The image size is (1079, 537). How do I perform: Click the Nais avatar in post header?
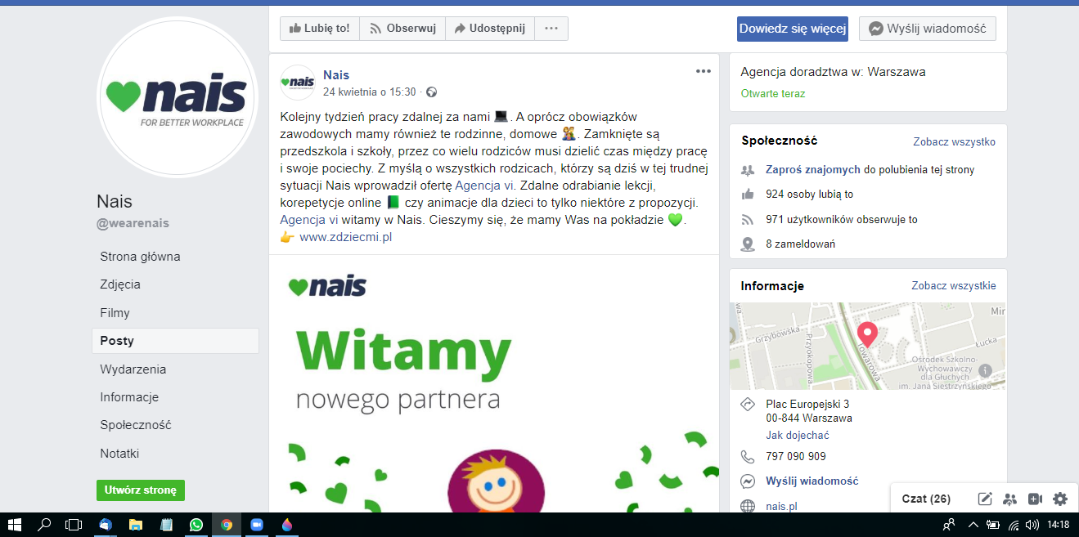pyautogui.click(x=298, y=82)
